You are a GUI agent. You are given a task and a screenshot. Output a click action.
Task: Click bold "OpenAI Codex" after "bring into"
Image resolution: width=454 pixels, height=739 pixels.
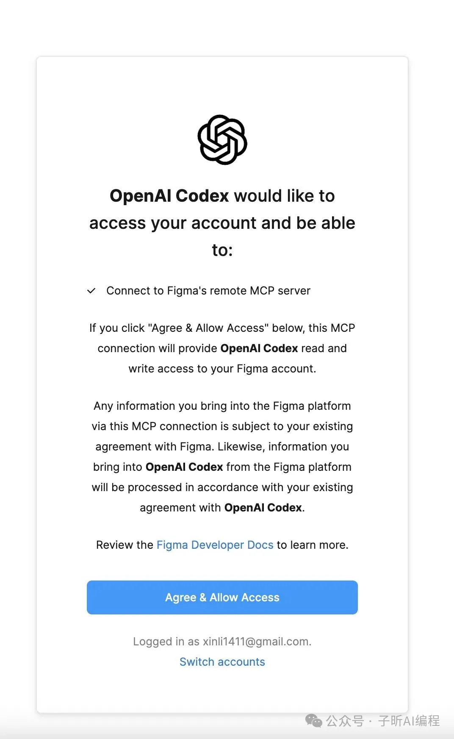click(x=184, y=467)
